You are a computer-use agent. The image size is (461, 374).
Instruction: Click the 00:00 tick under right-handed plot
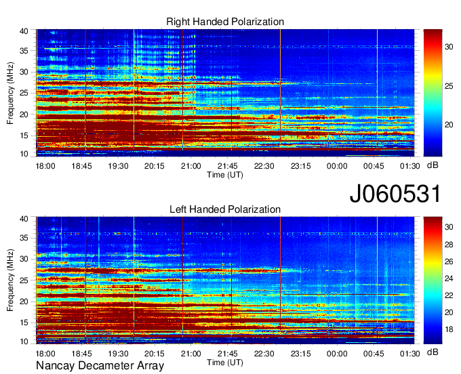pos(337,166)
